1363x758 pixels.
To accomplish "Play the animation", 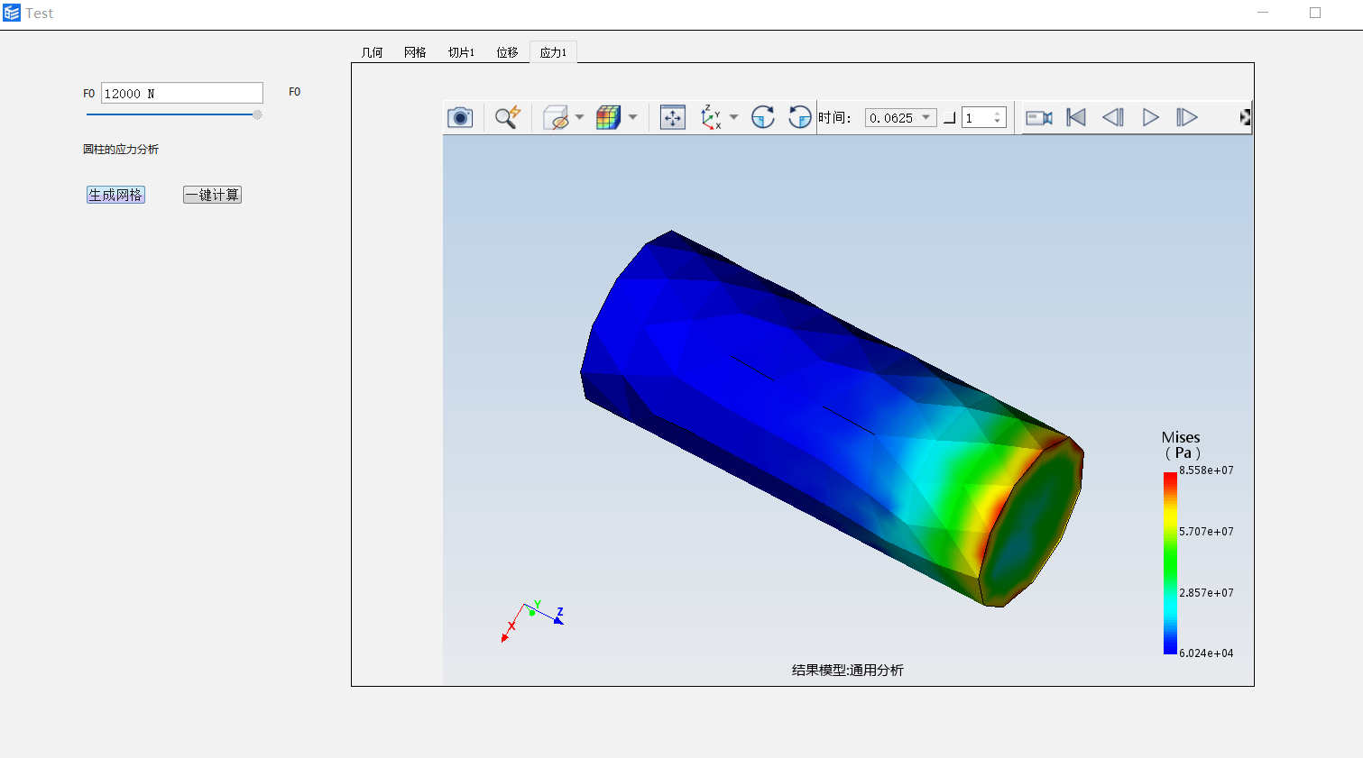I will pos(1150,117).
